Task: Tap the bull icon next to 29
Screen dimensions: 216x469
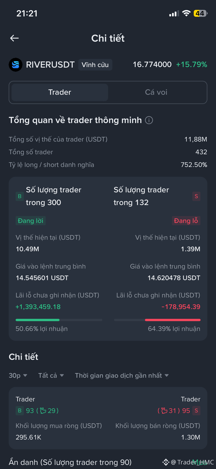Action: [x=43, y=411]
